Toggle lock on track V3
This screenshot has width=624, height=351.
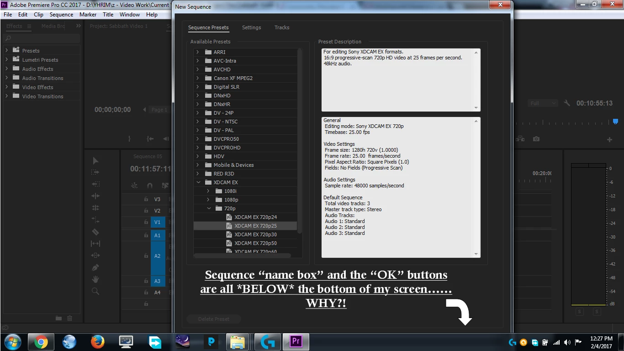[x=146, y=199]
